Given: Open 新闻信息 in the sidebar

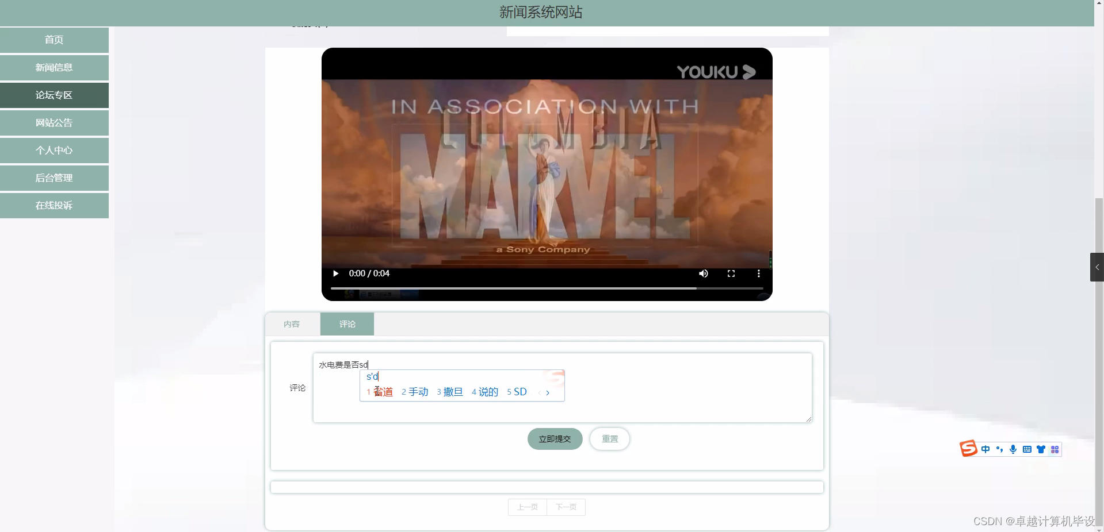Looking at the screenshot, I should click(x=54, y=67).
